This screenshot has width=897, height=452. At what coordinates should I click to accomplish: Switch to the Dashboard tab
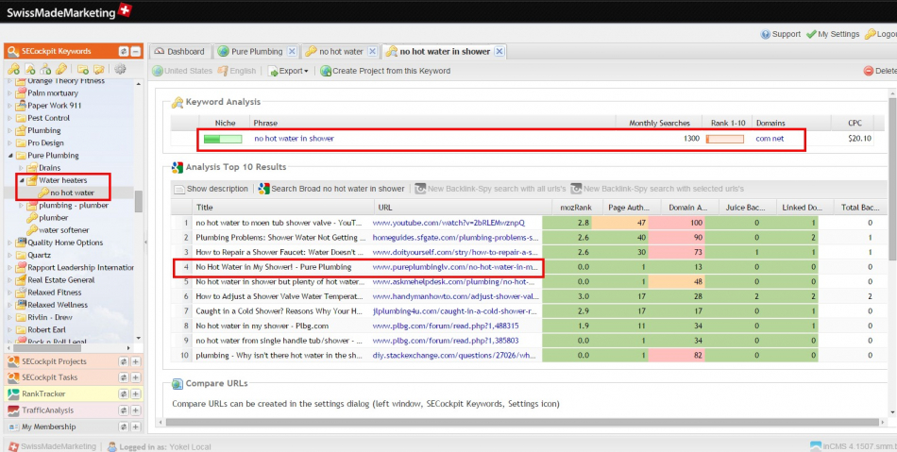[x=179, y=51]
